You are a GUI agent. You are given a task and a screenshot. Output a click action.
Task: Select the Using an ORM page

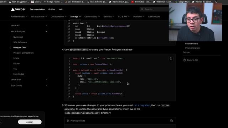20,48
